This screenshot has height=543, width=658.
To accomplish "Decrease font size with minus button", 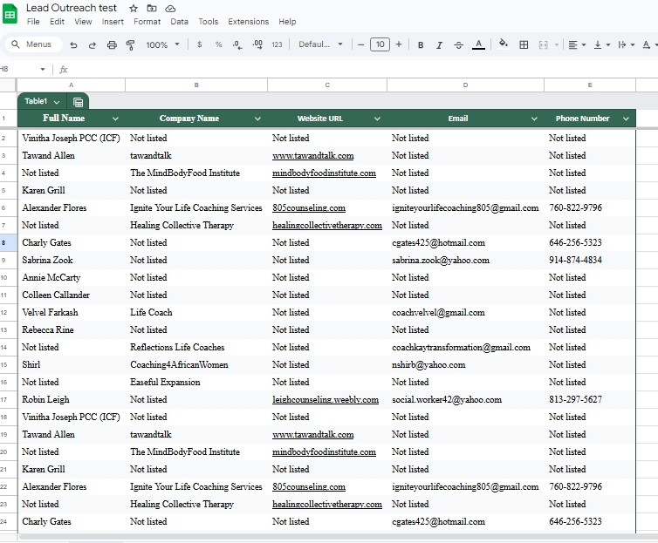I will (360, 44).
